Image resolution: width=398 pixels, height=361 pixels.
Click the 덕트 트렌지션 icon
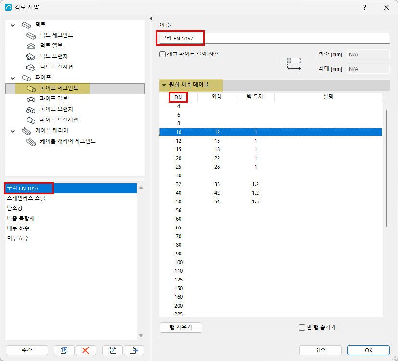[31, 67]
